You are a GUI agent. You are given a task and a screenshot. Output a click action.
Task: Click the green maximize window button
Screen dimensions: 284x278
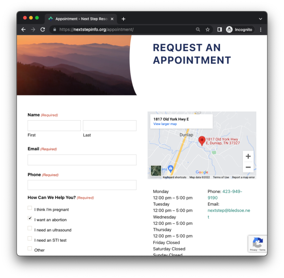[x=37, y=18]
